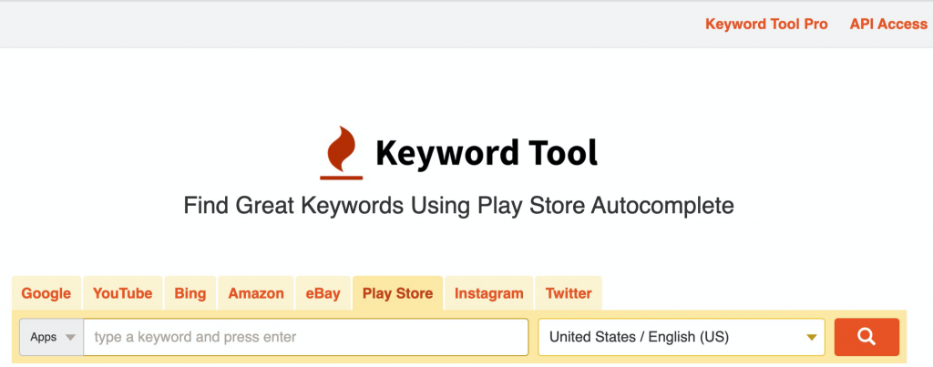Select the YouTube tab
The width and height of the screenshot is (933, 367).
click(x=122, y=293)
